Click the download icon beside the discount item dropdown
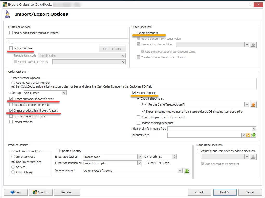The image size is (265, 198). pyautogui.click(x=253, y=45)
